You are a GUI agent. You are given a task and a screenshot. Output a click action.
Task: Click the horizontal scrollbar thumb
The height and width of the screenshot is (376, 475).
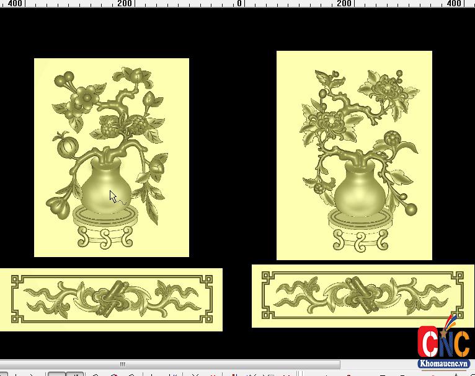[x=122, y=364]
